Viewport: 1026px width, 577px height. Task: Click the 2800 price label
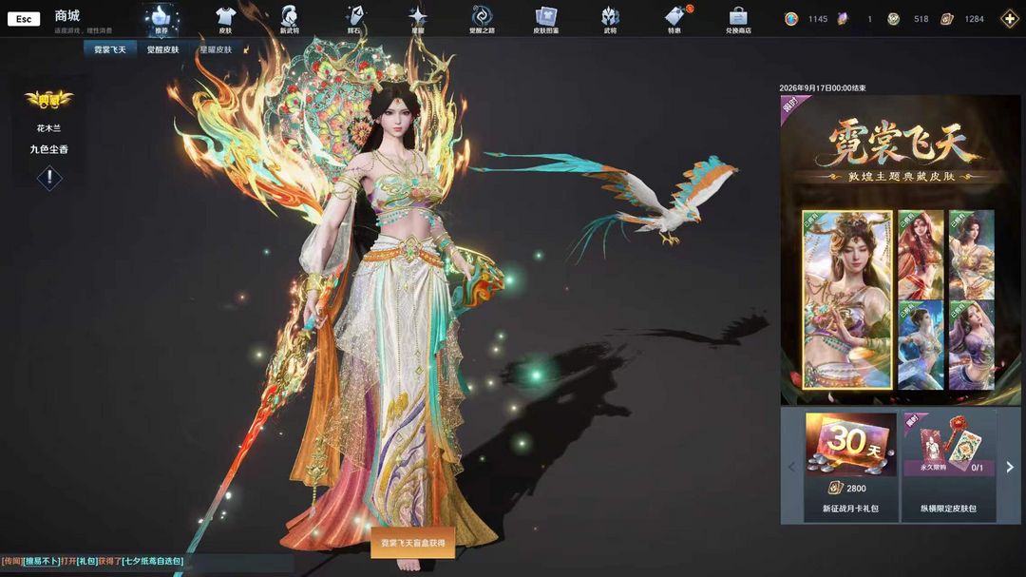(856, 488)
